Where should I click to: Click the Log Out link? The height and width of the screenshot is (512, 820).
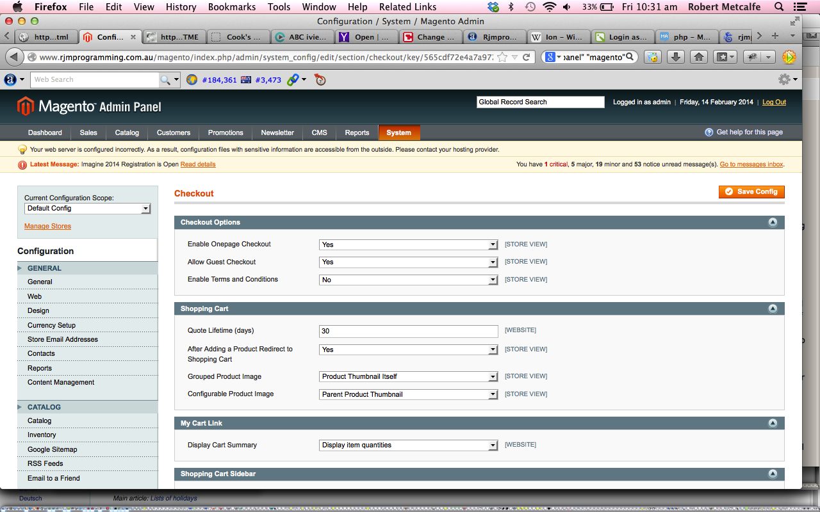pos(774,102)
